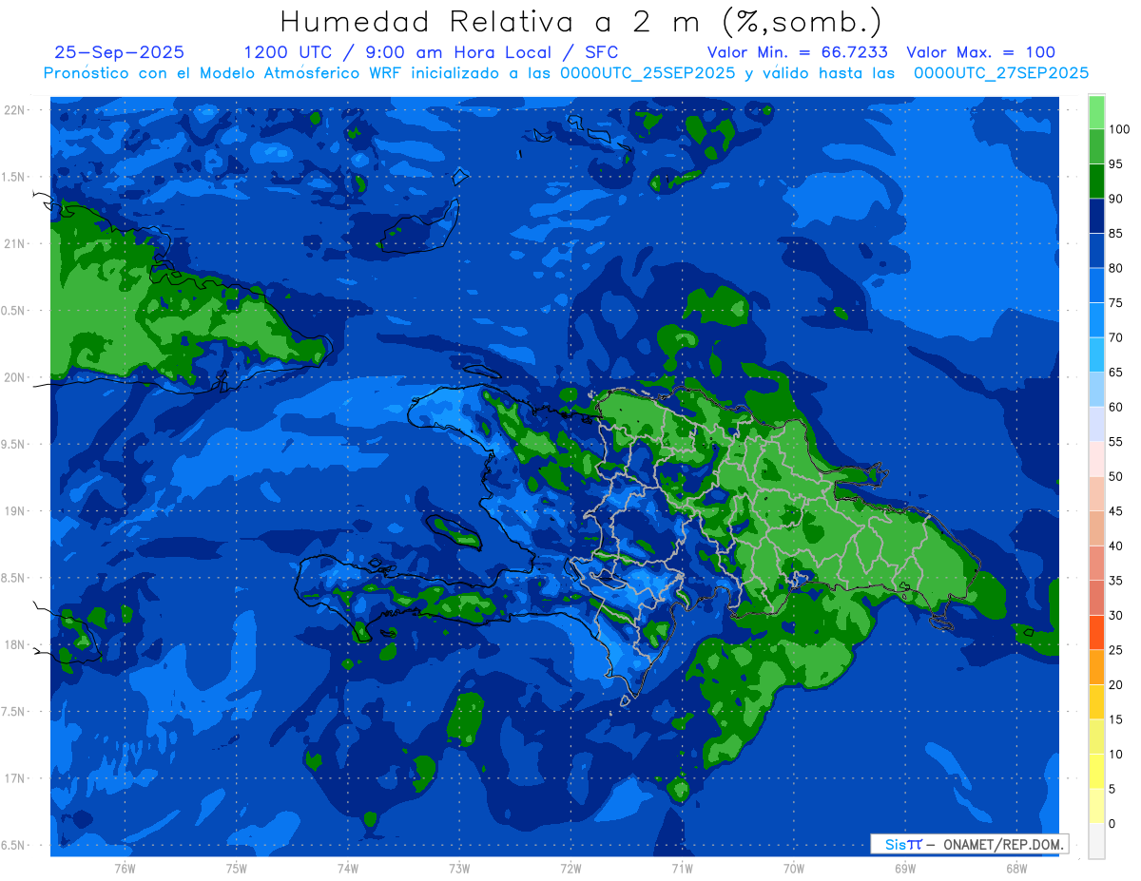Click the 72W longitude axis label

click(570, 869)
